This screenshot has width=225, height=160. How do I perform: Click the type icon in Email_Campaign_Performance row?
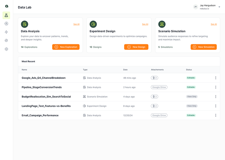(x=84, y=115)
